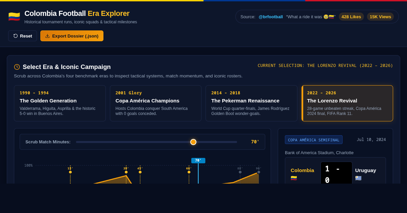Select The Lorenzo Revival era card
The image size is (407, 213).
pos(347,103)
